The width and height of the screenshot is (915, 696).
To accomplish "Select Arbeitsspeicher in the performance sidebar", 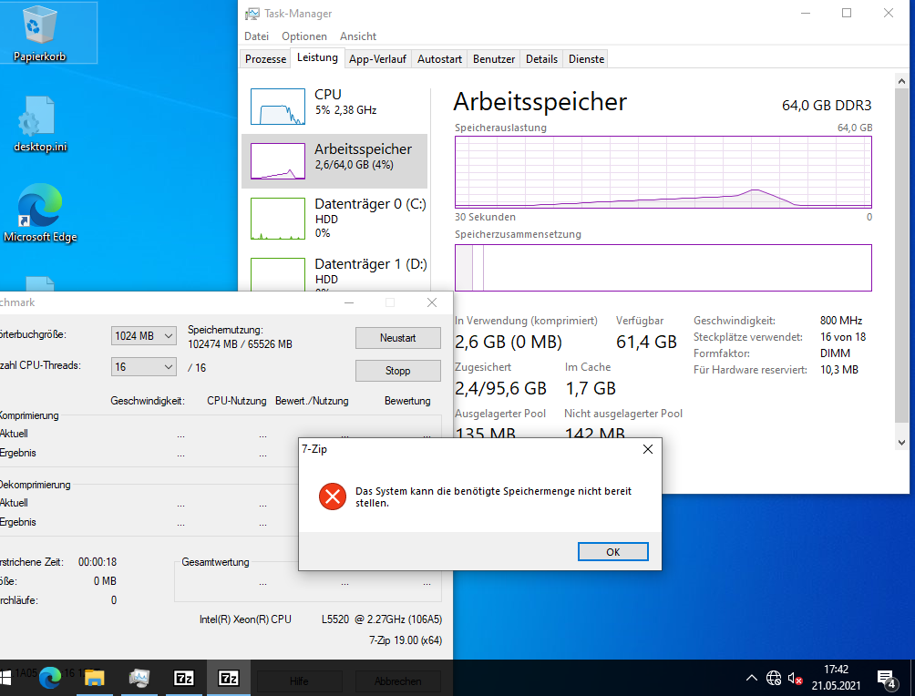I will [334, 160].
